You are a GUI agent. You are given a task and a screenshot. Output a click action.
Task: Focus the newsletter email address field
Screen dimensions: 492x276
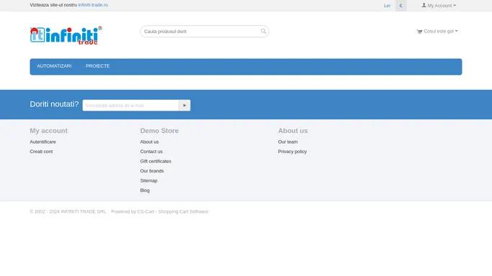coord(130,106)
